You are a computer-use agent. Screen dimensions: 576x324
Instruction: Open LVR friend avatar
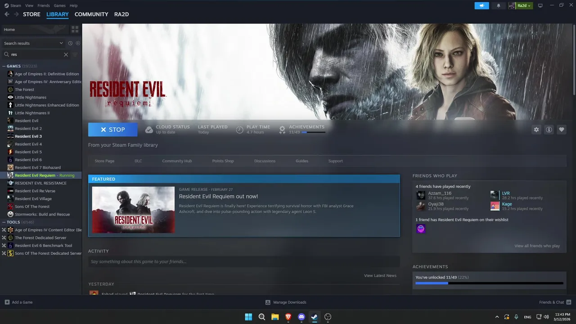(x=495, y=195)
